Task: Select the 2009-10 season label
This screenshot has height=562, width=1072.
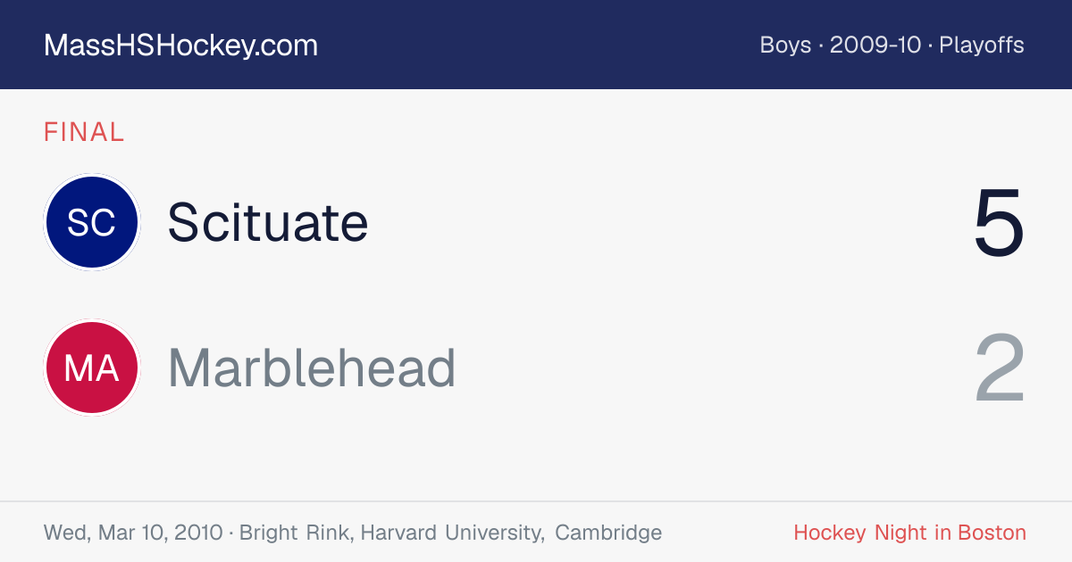Action: 875,45
